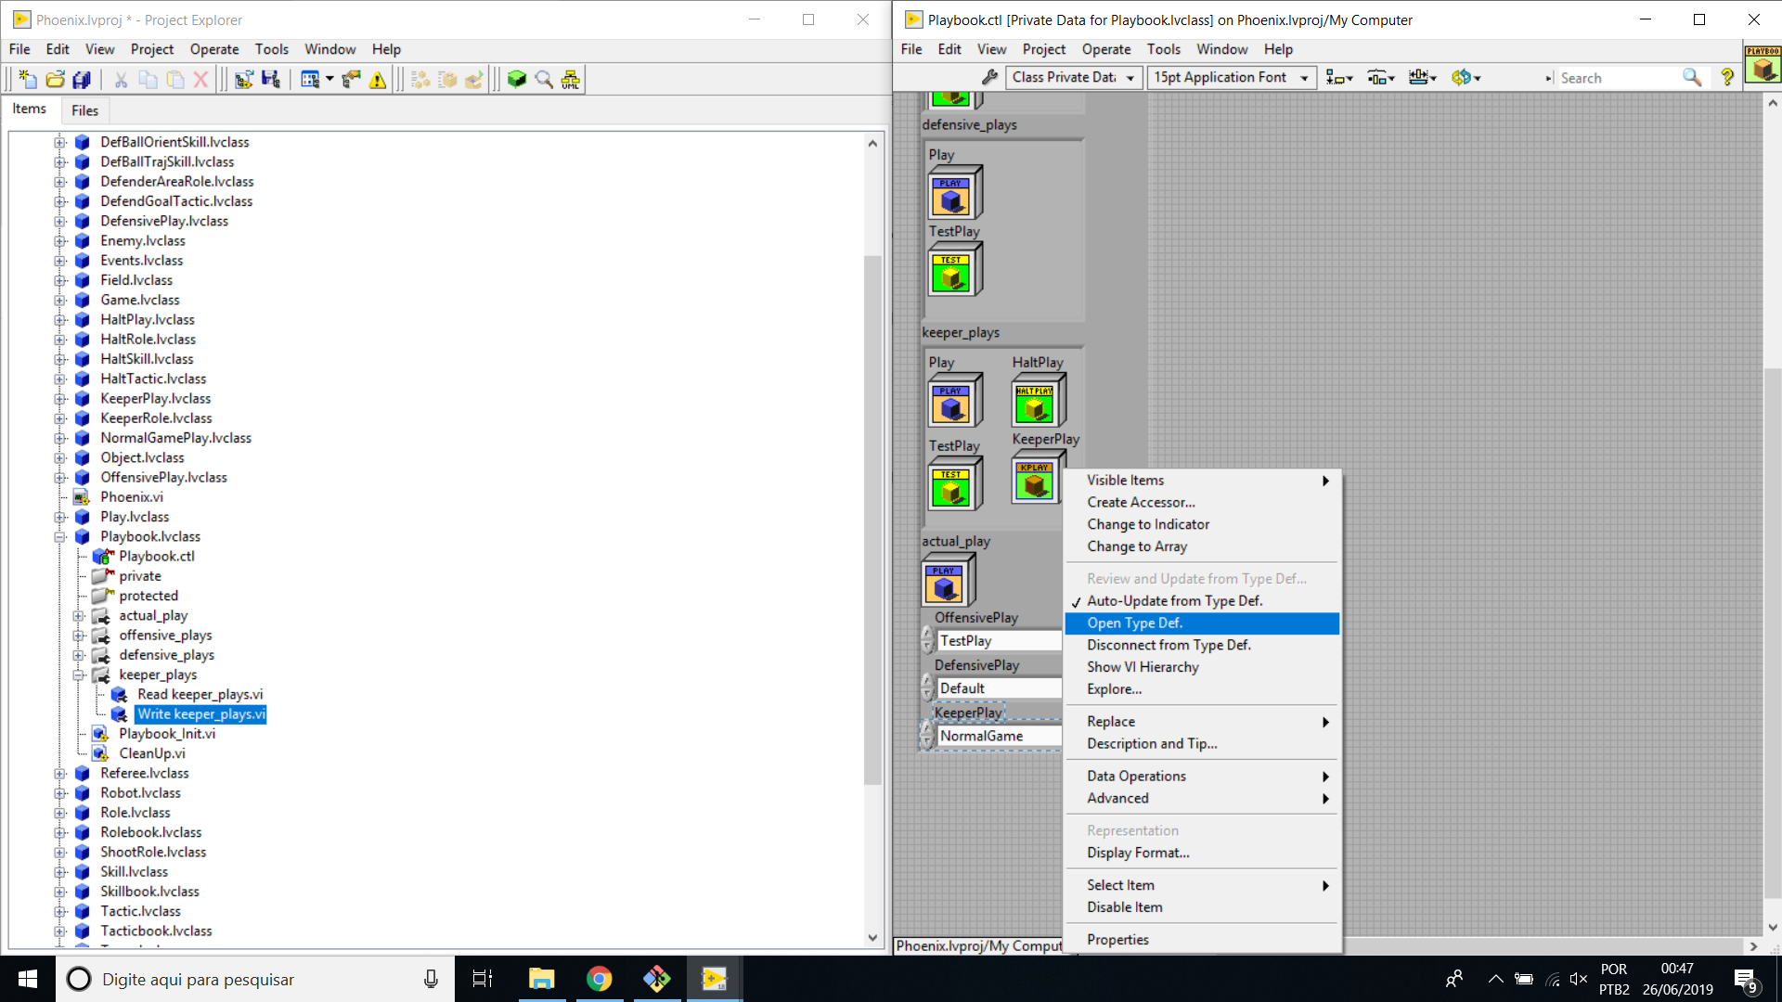Click the Save project tree icon
Screen dimensions: 1782x1002
click(270, 80)
